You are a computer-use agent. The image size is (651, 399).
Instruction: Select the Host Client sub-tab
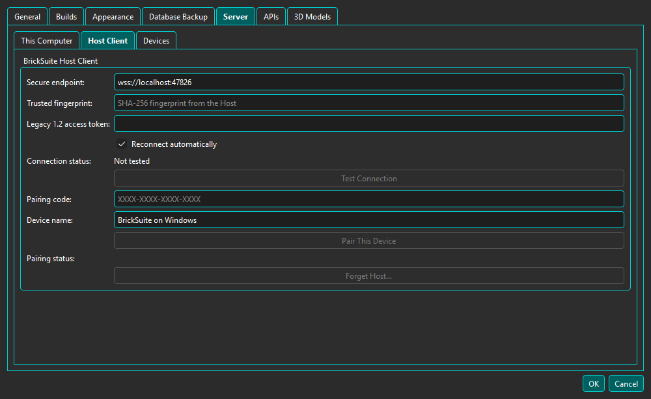point(107,40)
